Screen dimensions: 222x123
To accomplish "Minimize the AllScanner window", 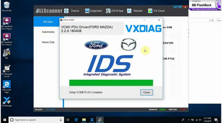I will (x=175, y=7).
